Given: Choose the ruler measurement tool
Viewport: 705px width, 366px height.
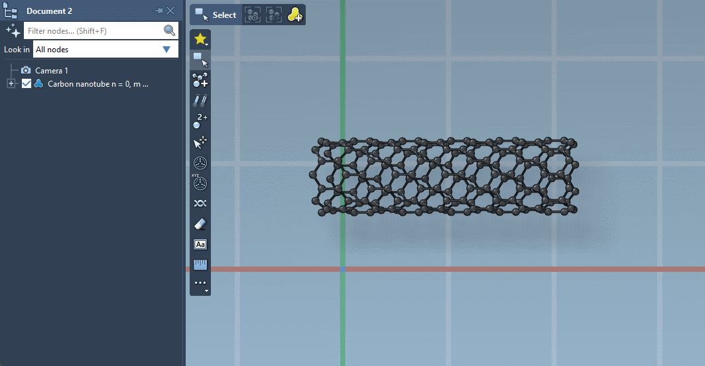Looking at the screenshot, I should pos(200,265).
